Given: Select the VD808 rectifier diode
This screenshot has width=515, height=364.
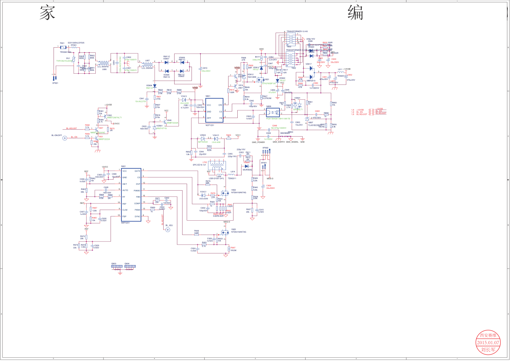Looking at the screenshot, I should 182,62.
